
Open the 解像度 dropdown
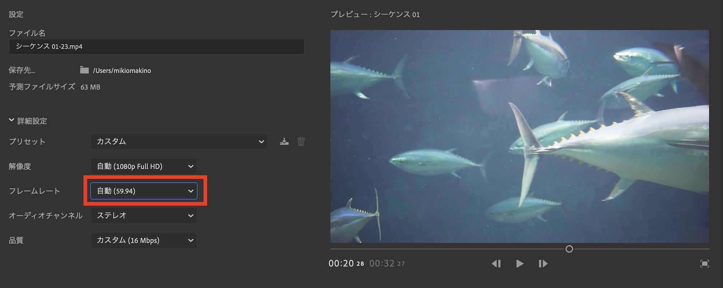[x=144, y=166]
